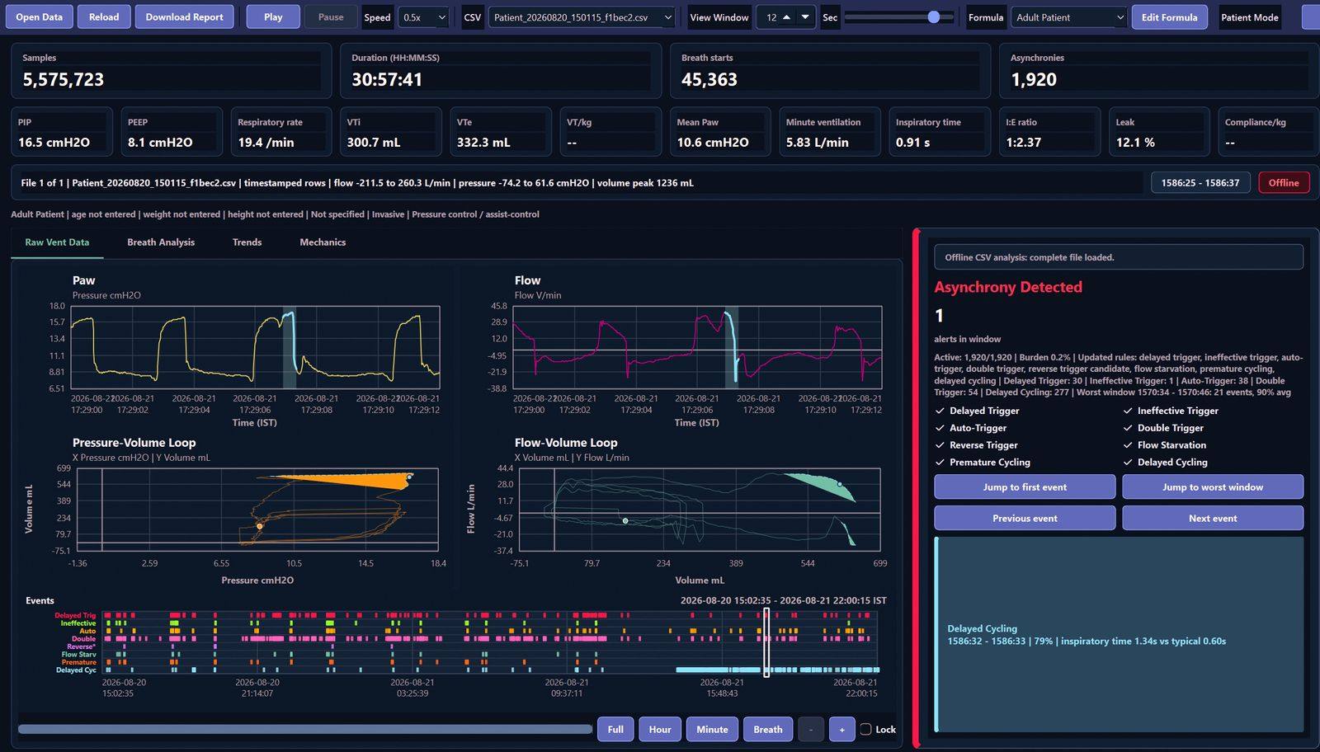Select the Delayed Cycling event entry
This screenshot has width=1320, height=752.
[1119, 635]
